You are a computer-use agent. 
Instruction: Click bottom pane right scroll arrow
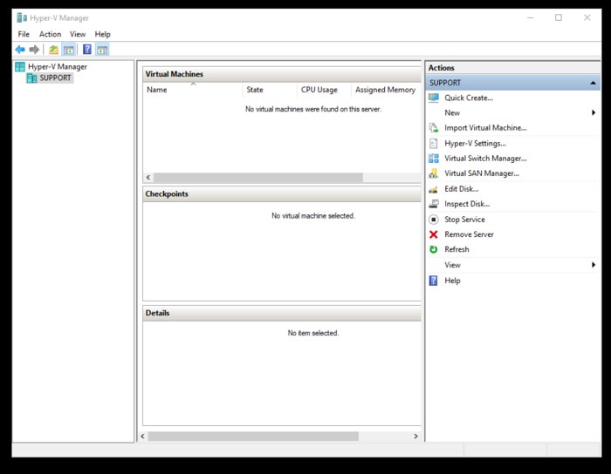[415, 437]
